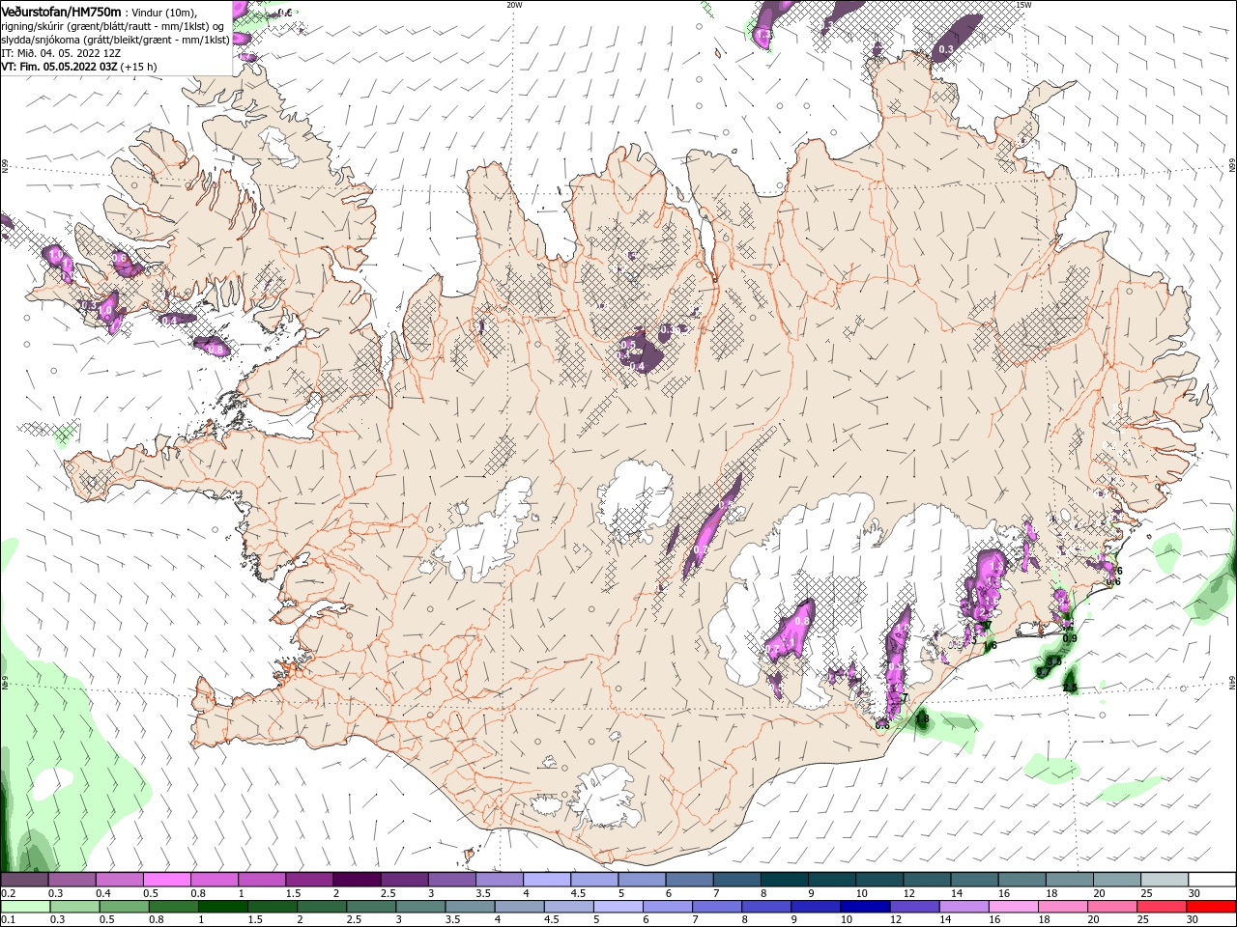Click the 15W longitude label
1237x927 pixels.
(1023, 5)
